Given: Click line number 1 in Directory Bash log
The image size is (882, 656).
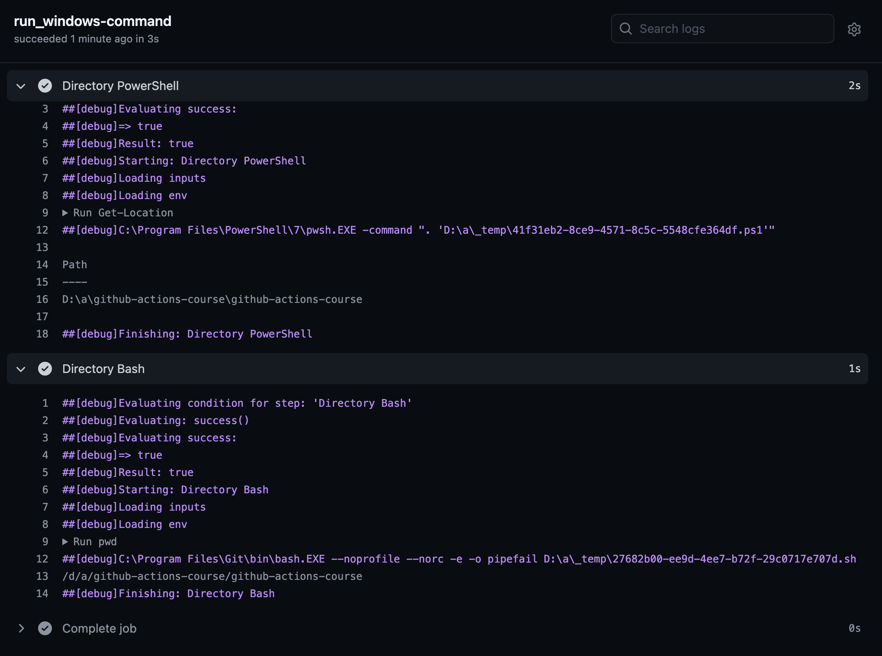Looking at the screenshot, I should [45, 403].
